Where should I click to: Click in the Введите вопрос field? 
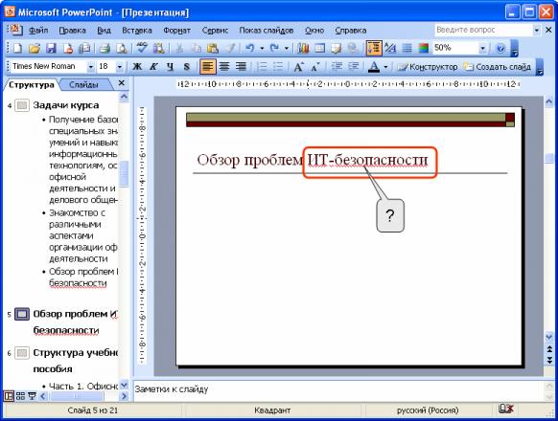coord(483,31)
